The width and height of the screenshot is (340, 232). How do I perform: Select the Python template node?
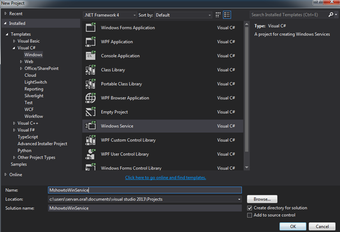tap(25, 151)
